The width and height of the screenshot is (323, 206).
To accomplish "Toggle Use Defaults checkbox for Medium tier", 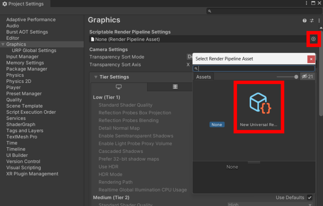I will [x=310, y=198].
